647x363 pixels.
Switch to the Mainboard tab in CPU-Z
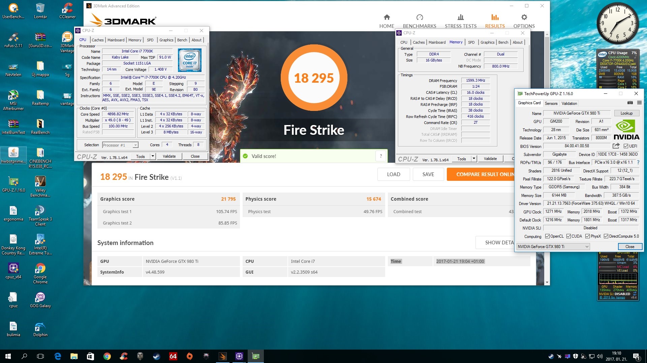[x=116, y=40]
